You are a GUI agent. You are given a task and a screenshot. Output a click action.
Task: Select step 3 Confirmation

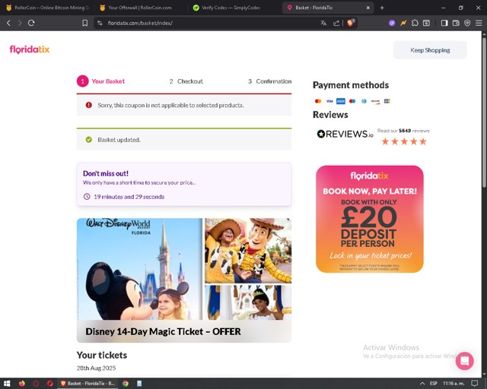coord(269,81)
